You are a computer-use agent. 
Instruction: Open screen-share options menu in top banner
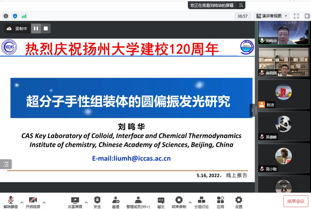(x=241, y=5)
